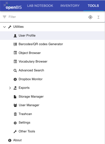Collapse the Utilities tree section
The width and height of the screenshot is (105, 144).
pyautogui.click(x=4, y=27)
